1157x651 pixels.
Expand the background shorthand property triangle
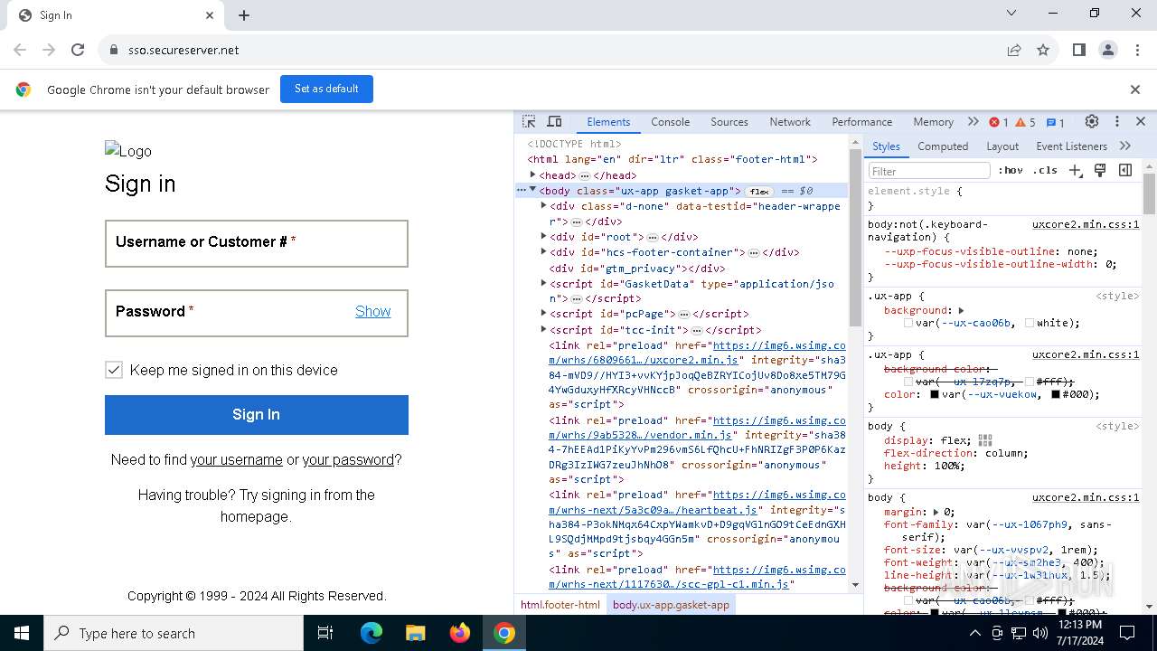961,310
